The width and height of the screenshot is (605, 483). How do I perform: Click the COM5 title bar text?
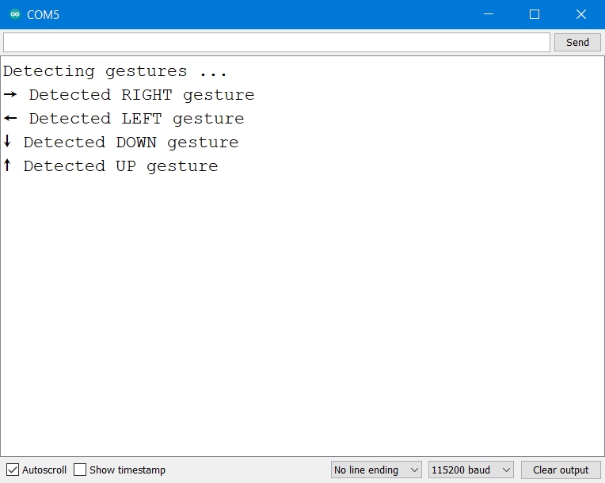point(43,14)
